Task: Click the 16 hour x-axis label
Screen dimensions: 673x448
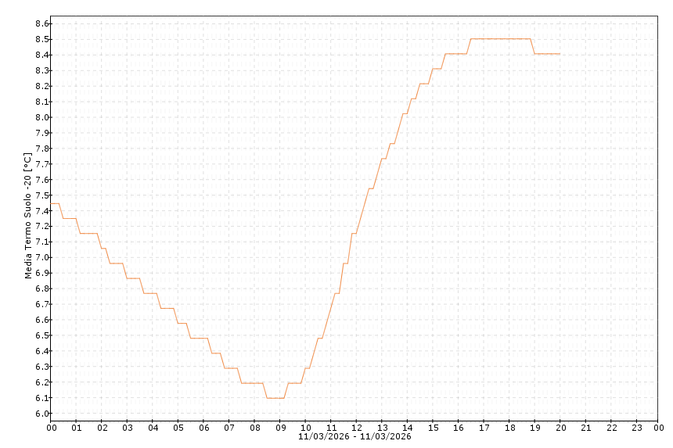Action: (459, 428)
